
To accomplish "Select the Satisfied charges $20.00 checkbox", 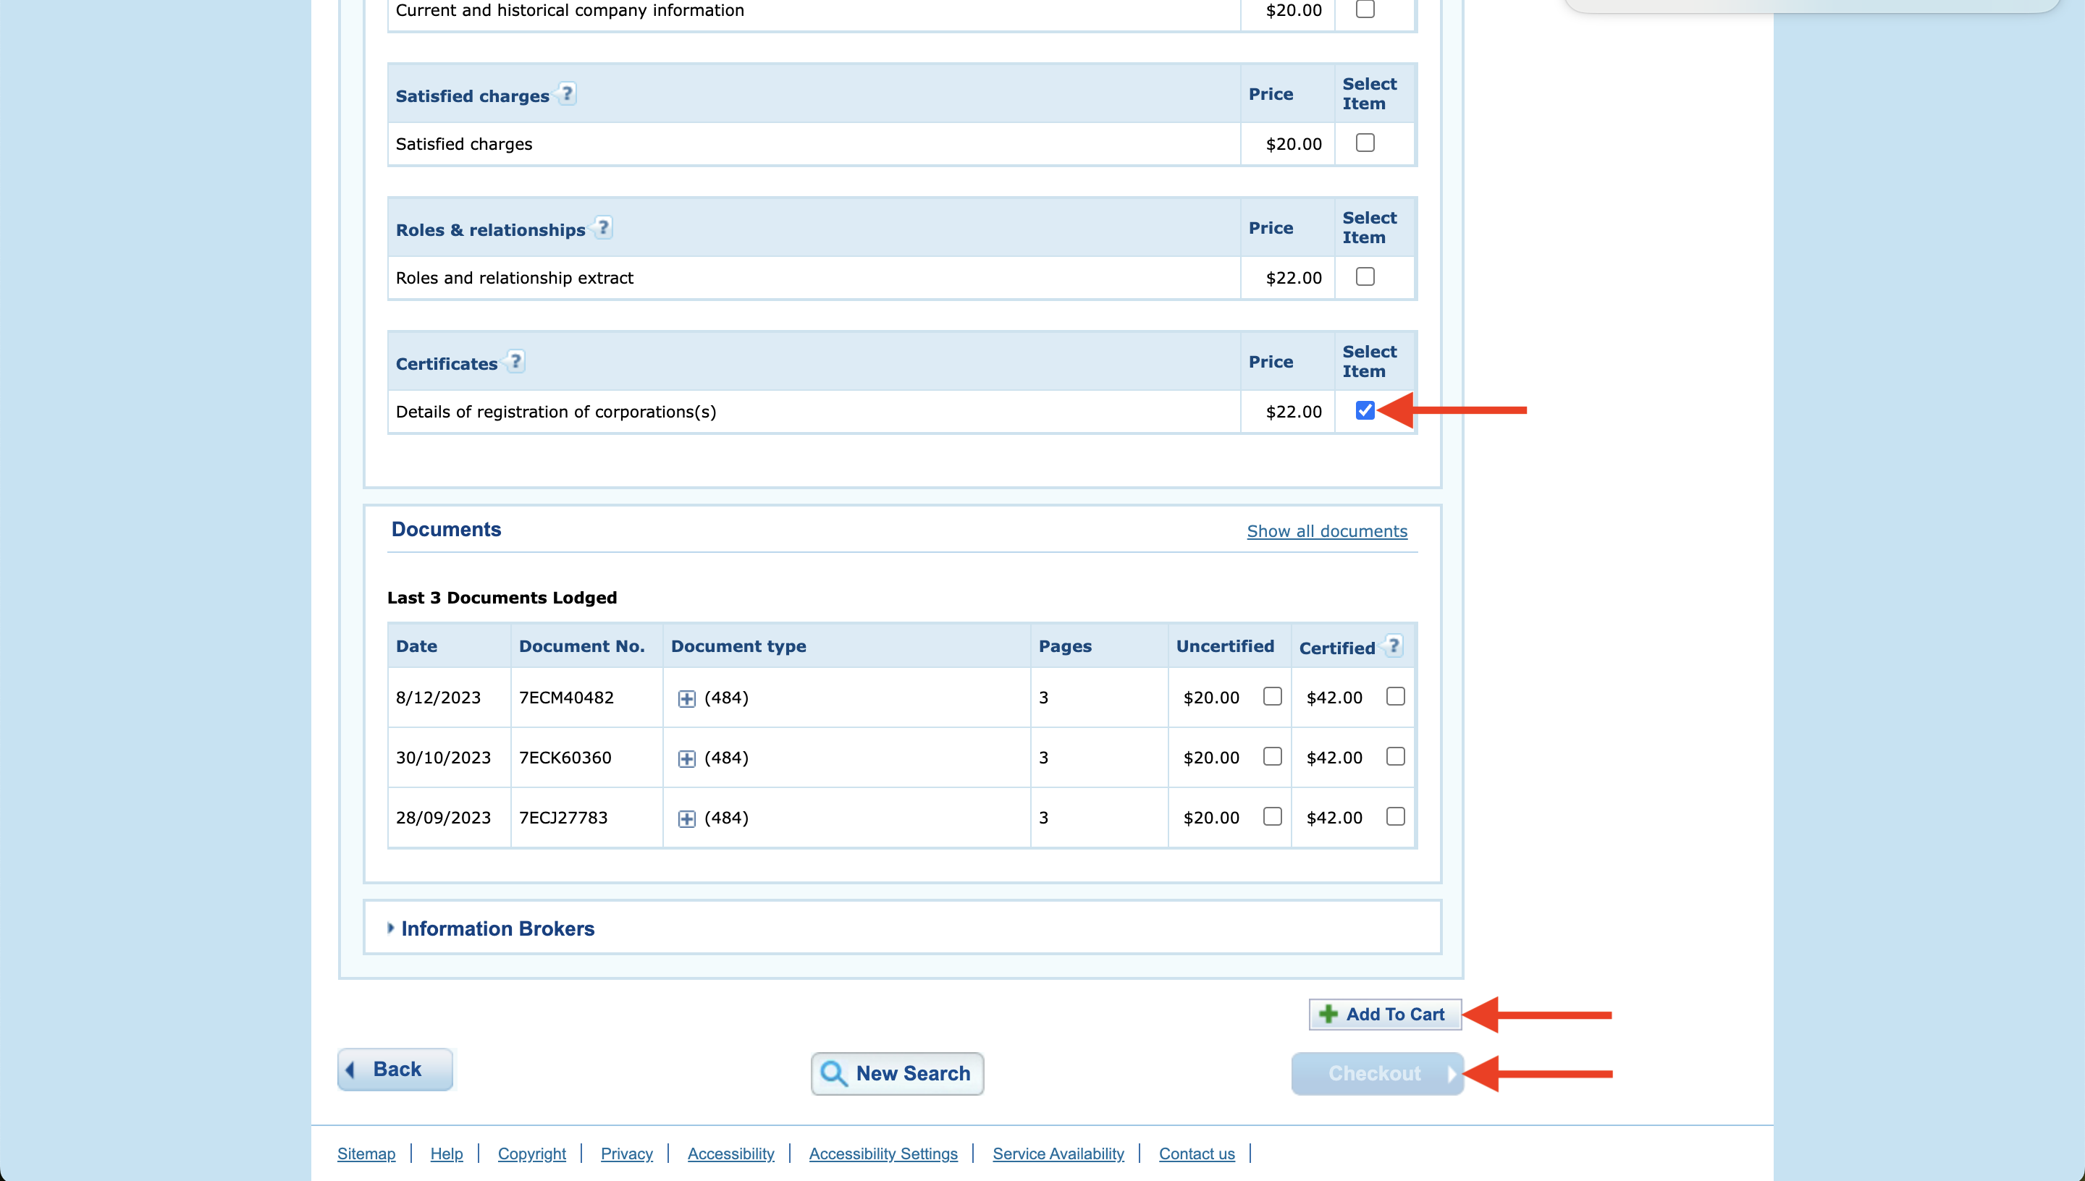I will [x=1365, y=143].
